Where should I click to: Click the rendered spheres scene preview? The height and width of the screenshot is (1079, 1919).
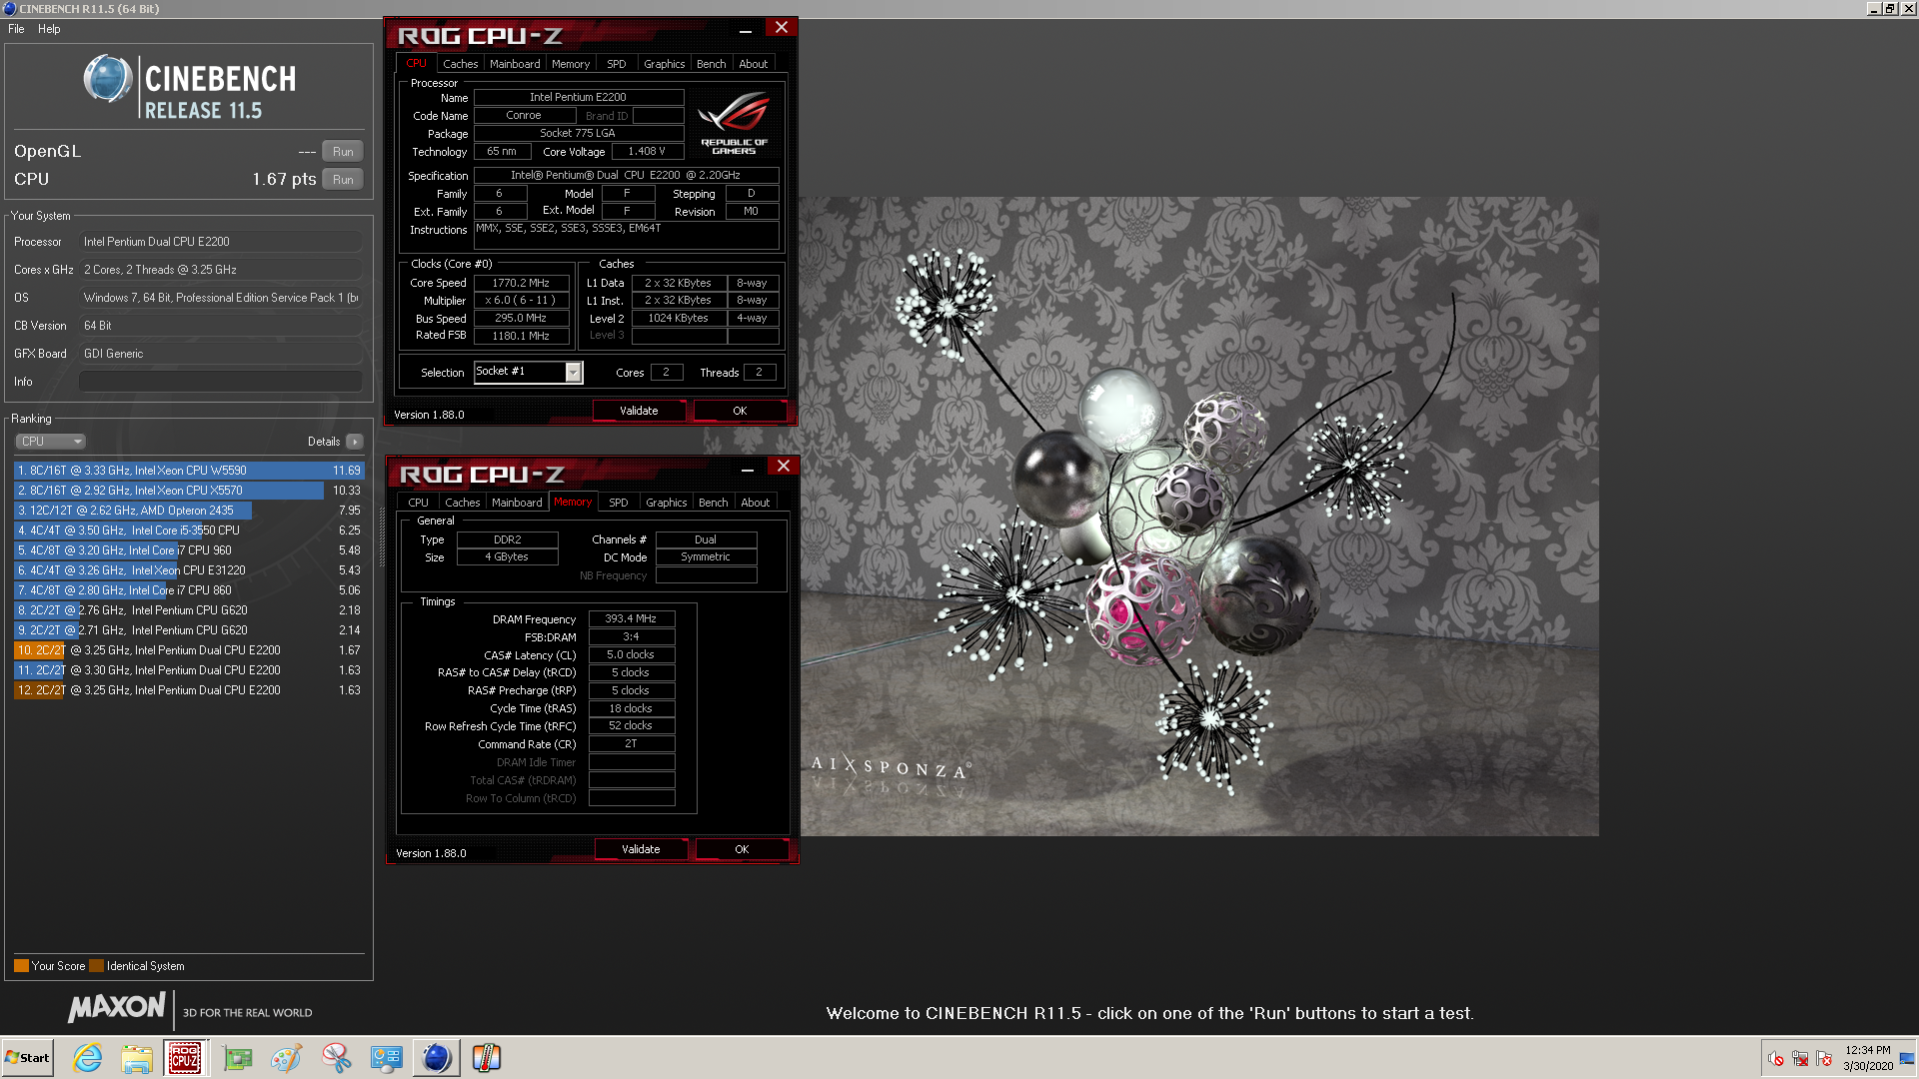point(1199,517)
